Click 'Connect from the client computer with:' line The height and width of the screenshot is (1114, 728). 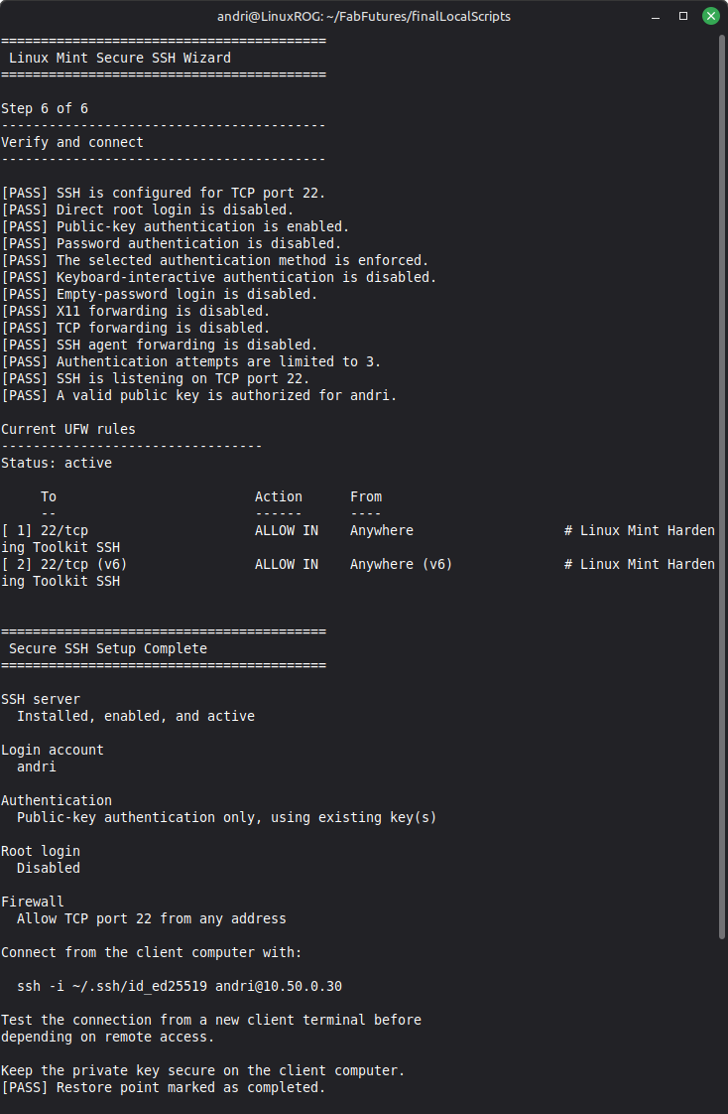point(151,953)
